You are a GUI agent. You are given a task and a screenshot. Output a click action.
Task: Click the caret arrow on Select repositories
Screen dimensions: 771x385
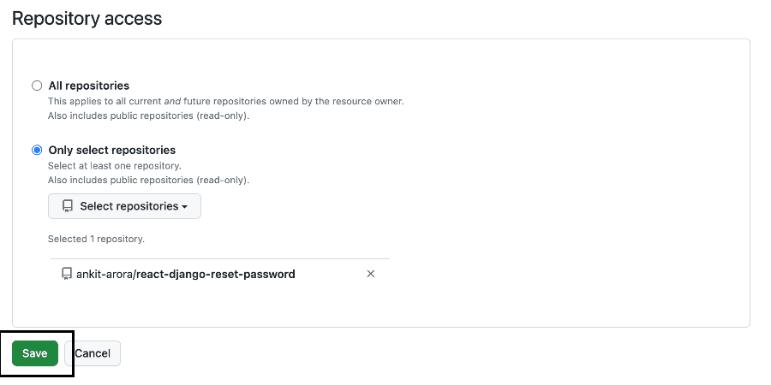[x=184, y=207]
